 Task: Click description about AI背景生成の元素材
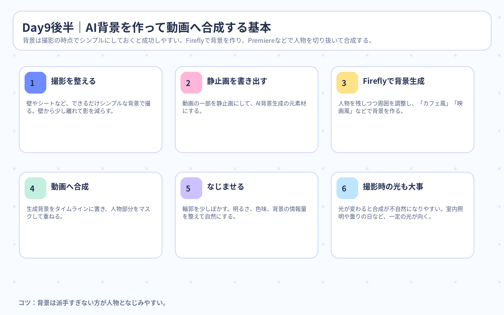[x=244, y=107]
